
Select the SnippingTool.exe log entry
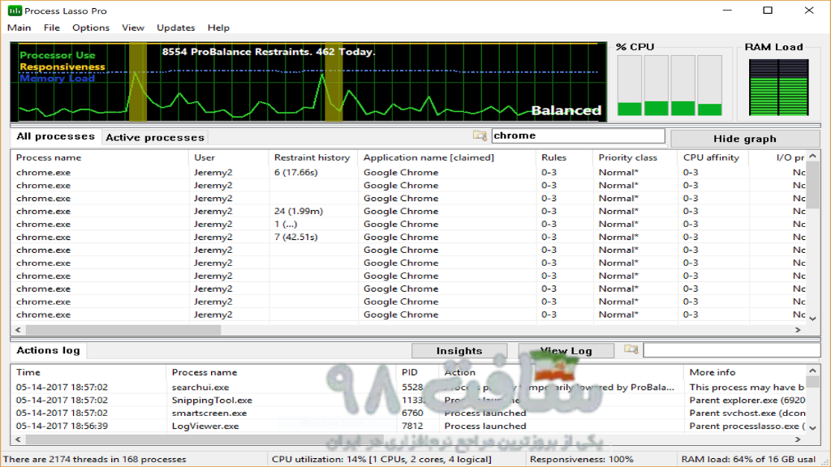click(x=408, y=401)
